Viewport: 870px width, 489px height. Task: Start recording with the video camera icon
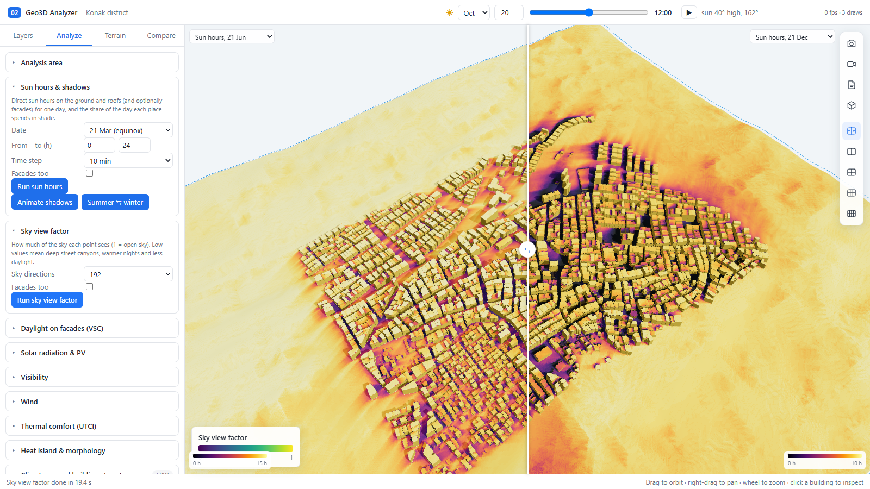(x=852, y=64)
